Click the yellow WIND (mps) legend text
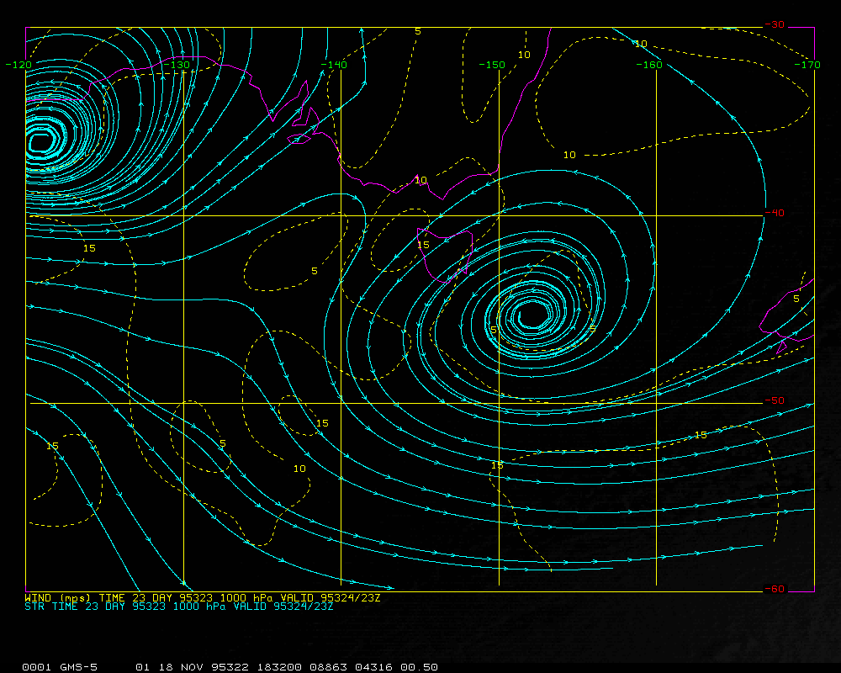The height and width of the screenshot is (673, 841). click(x=203, y=598)
